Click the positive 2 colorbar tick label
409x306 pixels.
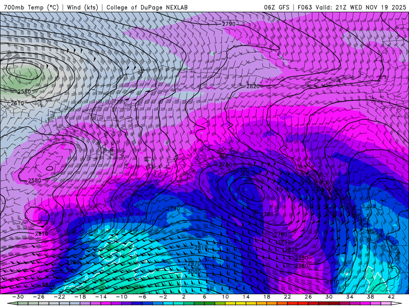tap(184, 297)
